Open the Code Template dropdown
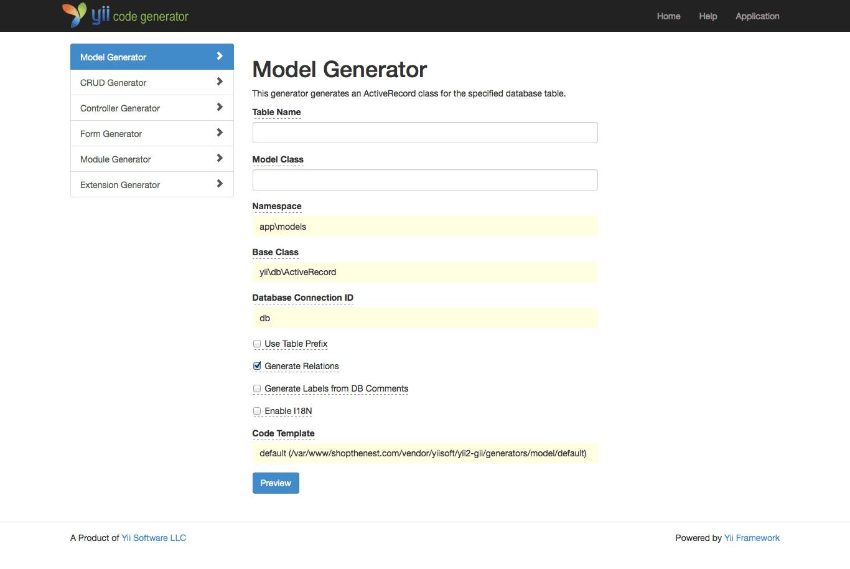 pyautogui.click(x=425, y=453)
